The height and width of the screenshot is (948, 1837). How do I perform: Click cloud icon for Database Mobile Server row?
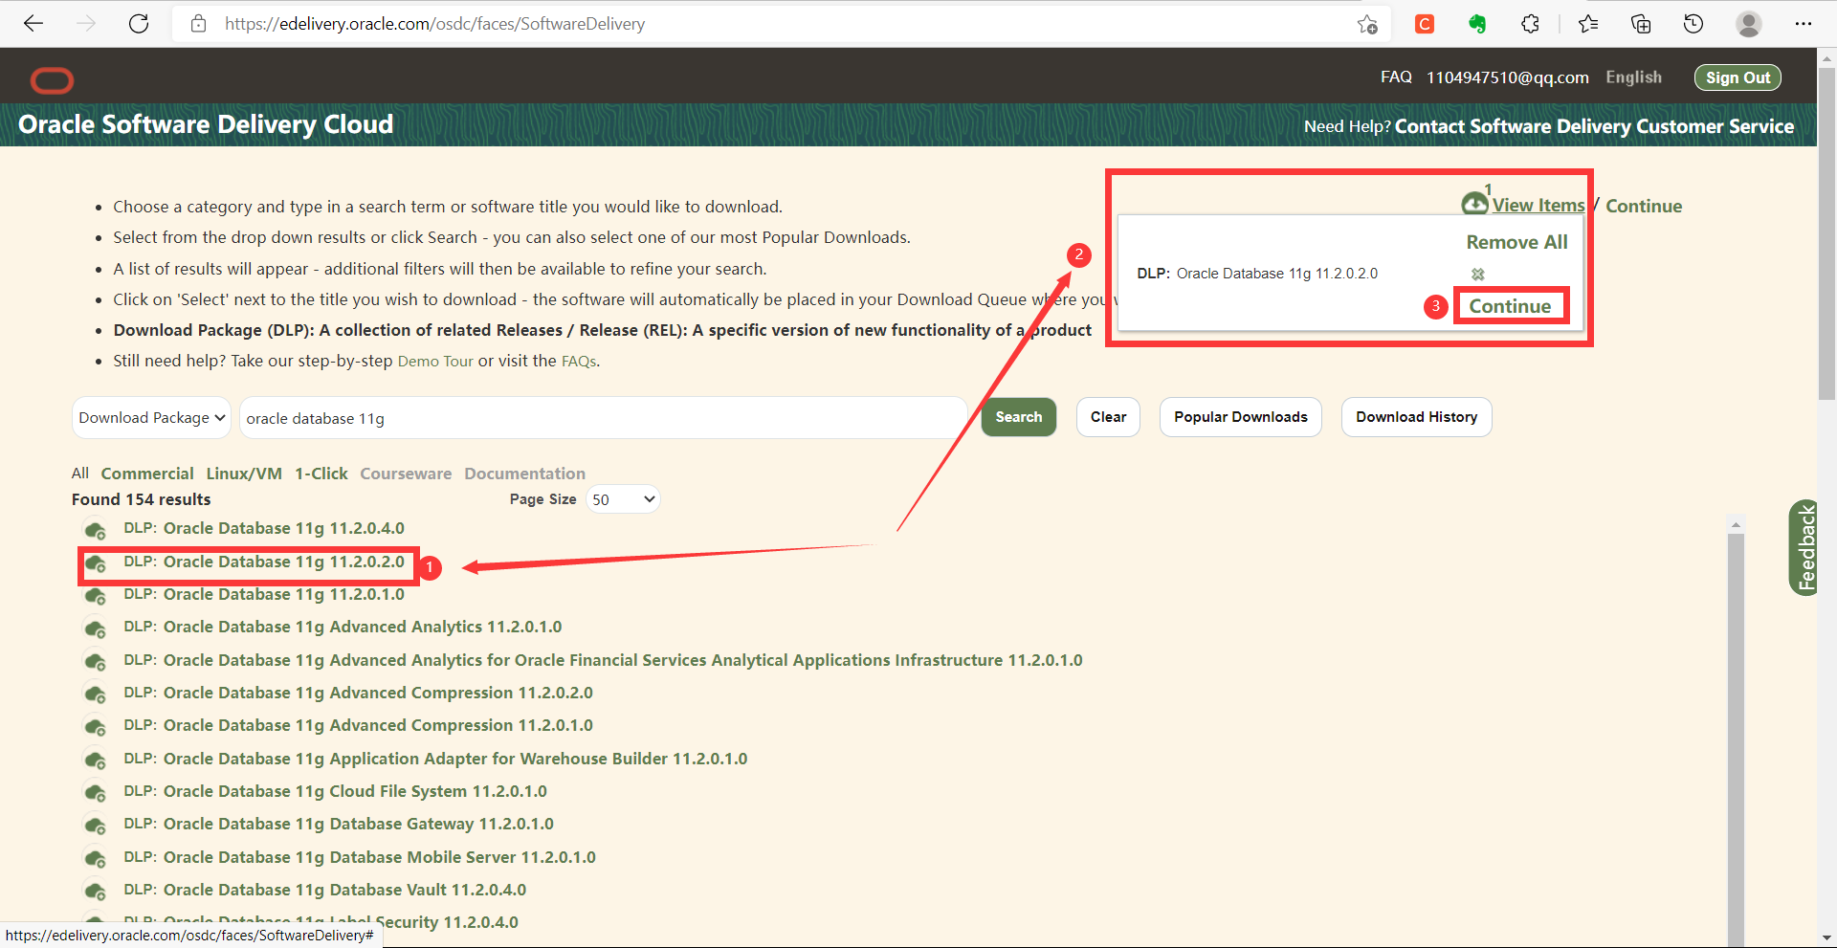(95, 859)
